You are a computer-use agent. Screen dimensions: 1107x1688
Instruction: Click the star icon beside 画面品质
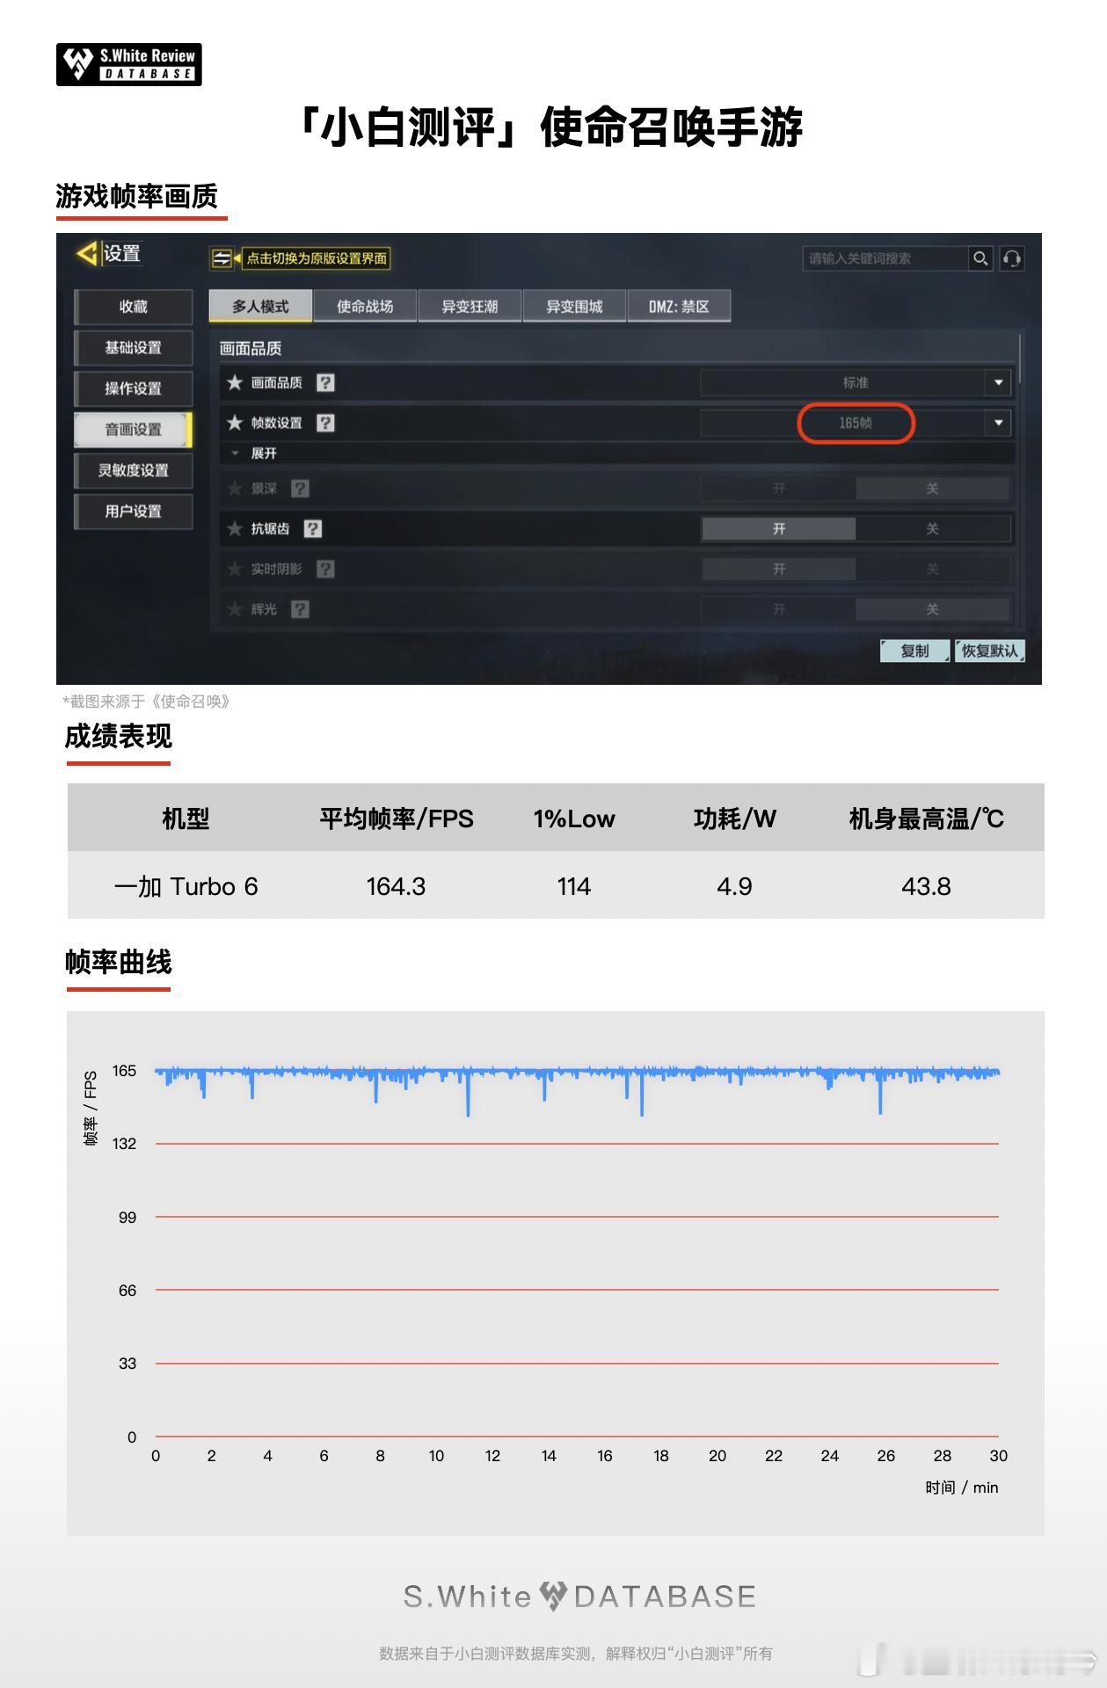tap(235, 382)
